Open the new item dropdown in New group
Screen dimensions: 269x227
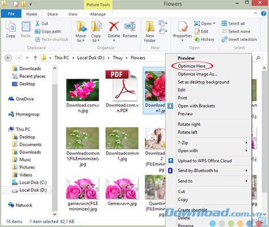pyautogui.click(x=163, y=23)
